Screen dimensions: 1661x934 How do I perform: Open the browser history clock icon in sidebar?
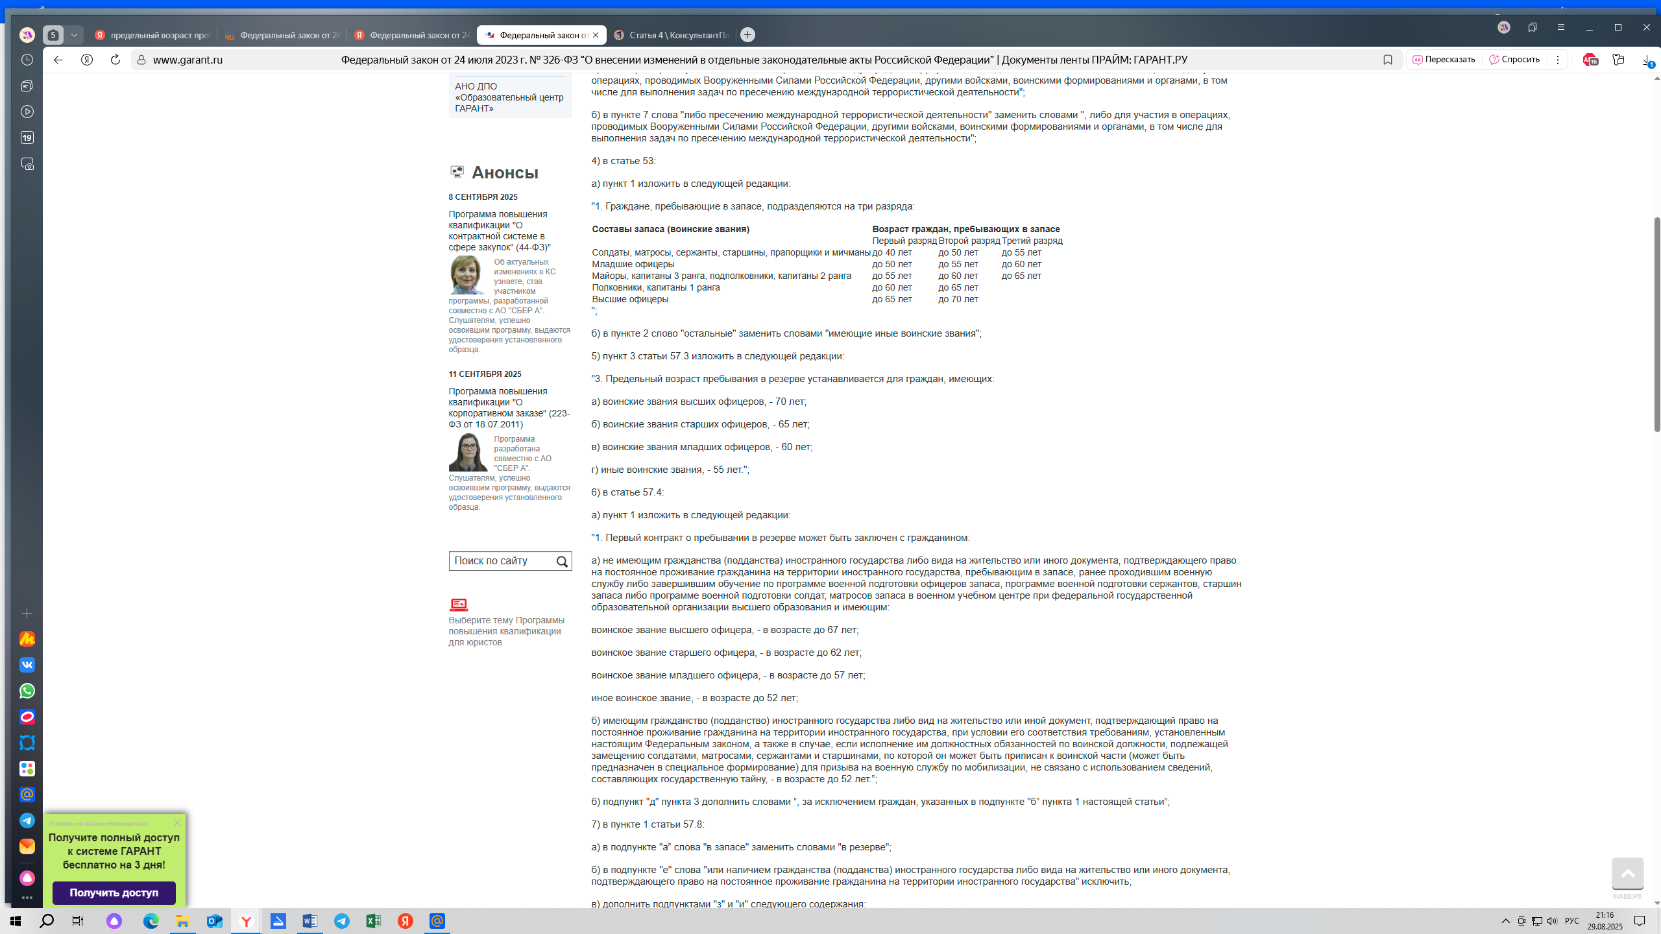tap(27, 60)
